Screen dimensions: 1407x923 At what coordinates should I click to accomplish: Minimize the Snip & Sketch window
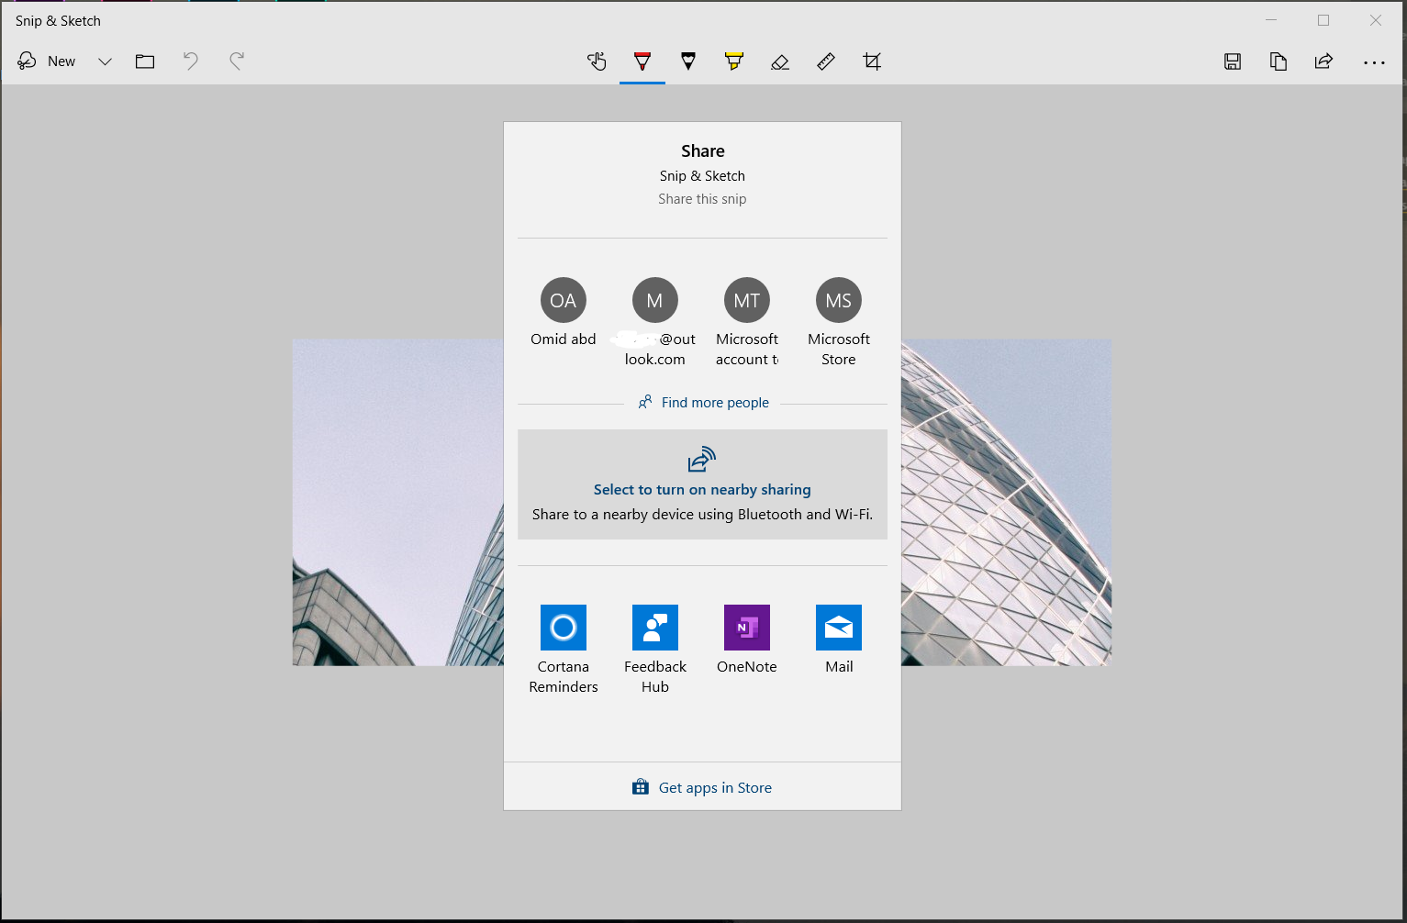point(1271,20)
